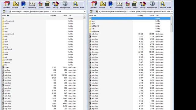Click Просмотр (View) icon in left minecraft.jar window
The width and height of the screenshot is (196, 110).
pos(32,5)
